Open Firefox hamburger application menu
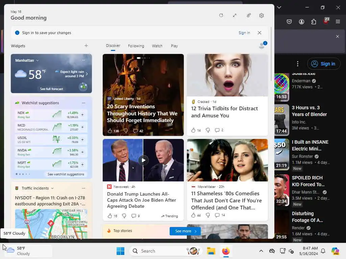Viewport: 346px width, 259px height. click(338, 22)
